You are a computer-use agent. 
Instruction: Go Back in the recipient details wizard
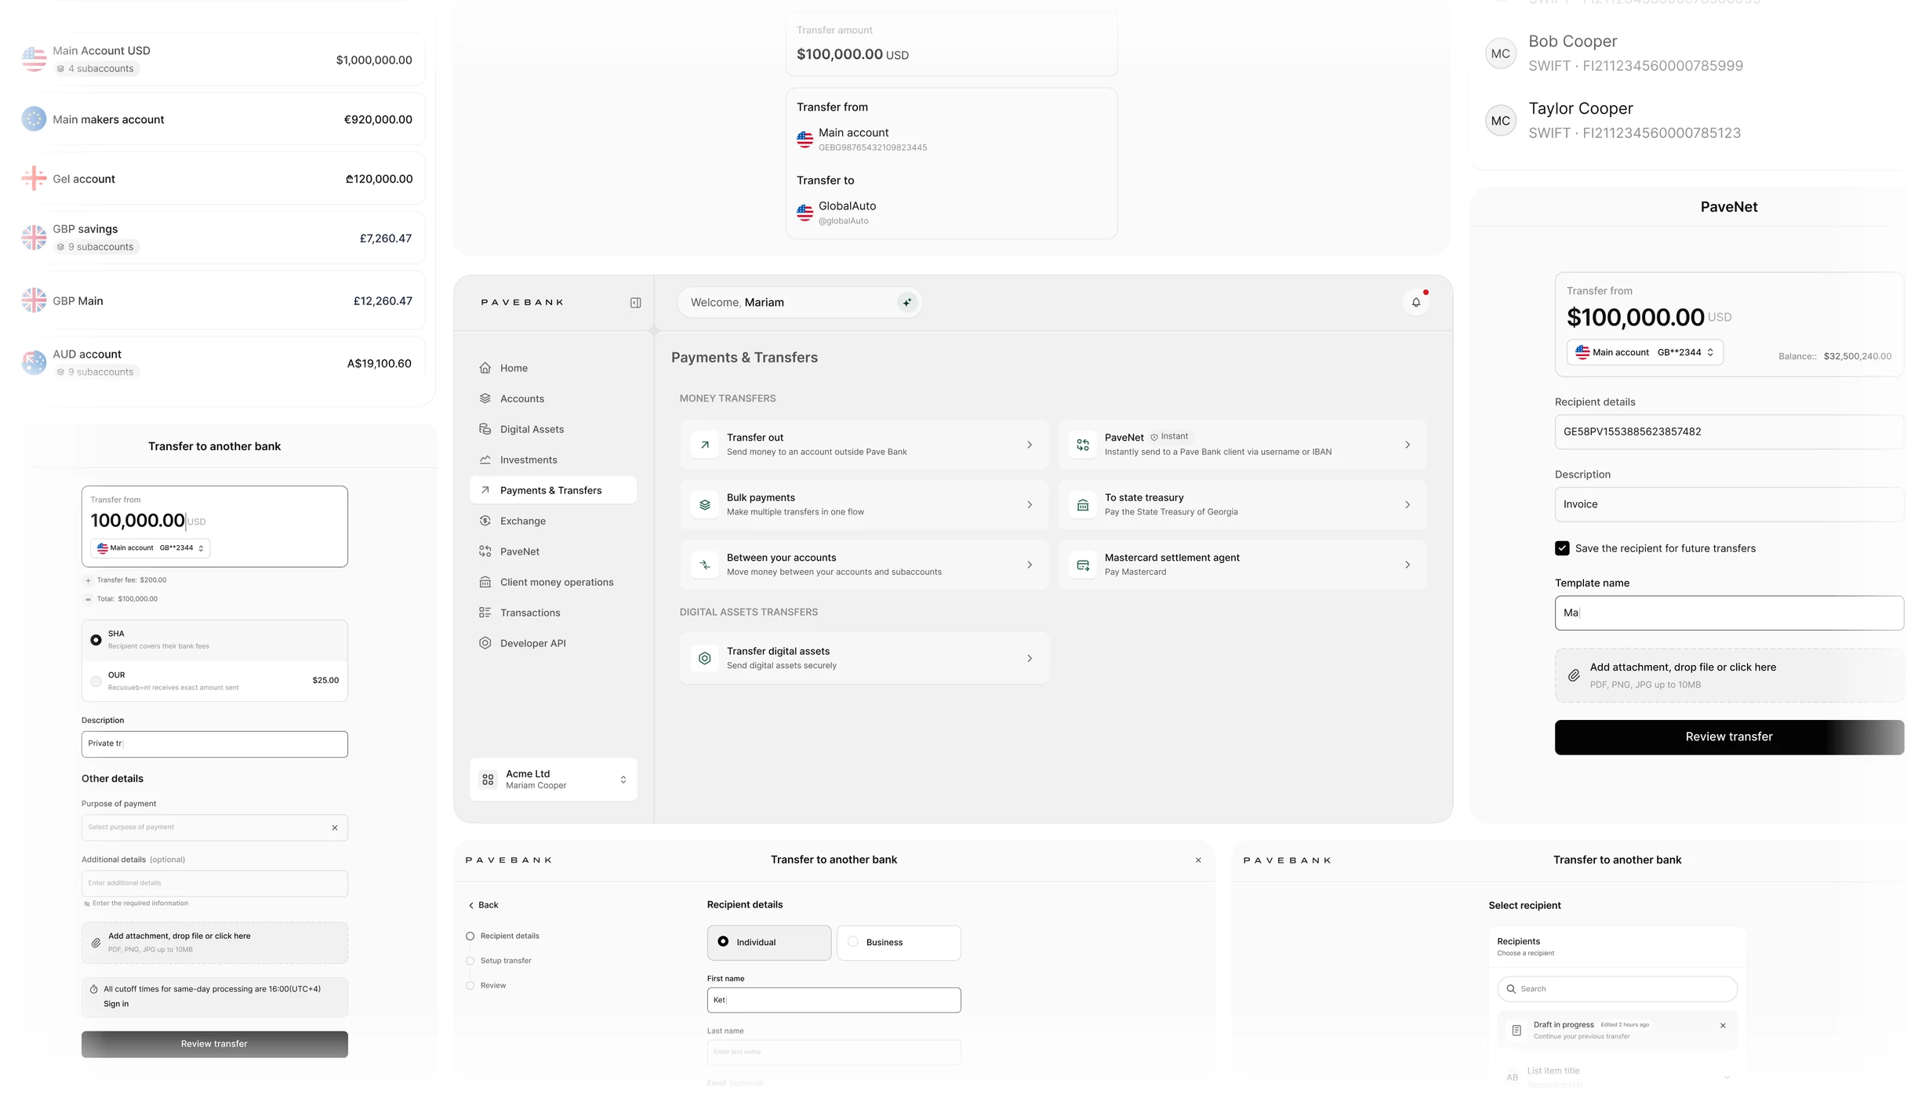tap(483, 905)
